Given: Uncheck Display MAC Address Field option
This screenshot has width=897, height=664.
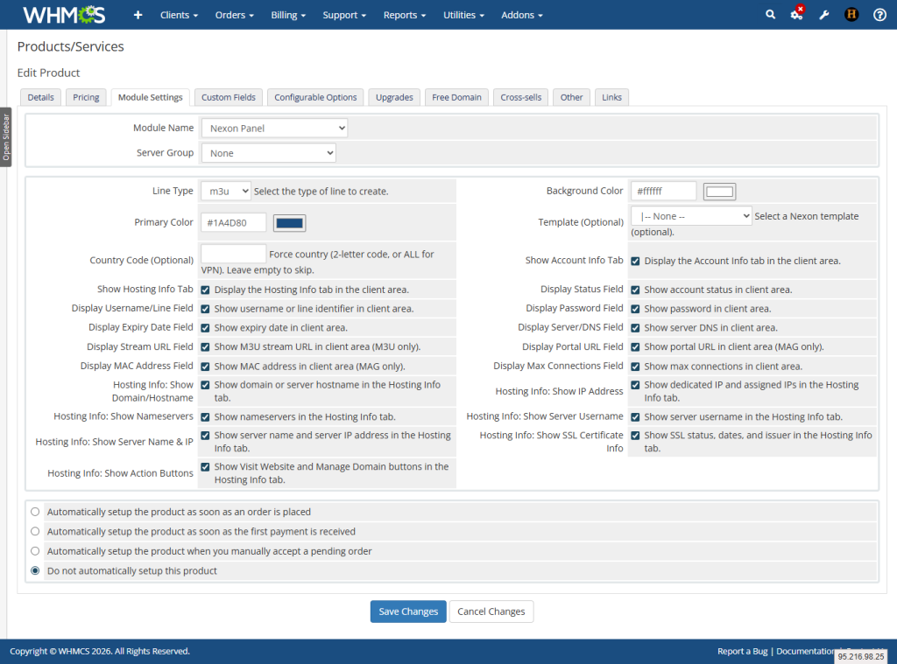Looking at the screenshot, I should coord(205,366).
